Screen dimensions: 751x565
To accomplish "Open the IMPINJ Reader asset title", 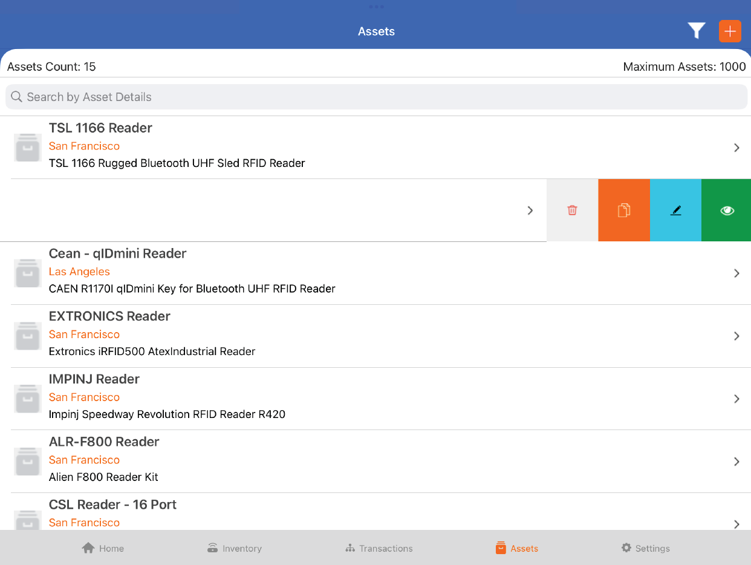I will point(94,379).
